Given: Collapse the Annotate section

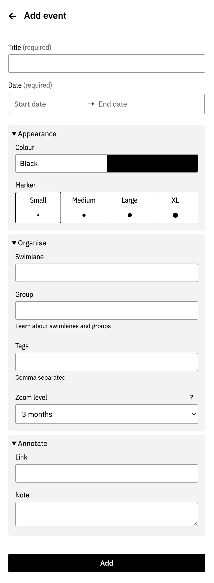Looking at the screenshot, I should [x=30, y=443].
